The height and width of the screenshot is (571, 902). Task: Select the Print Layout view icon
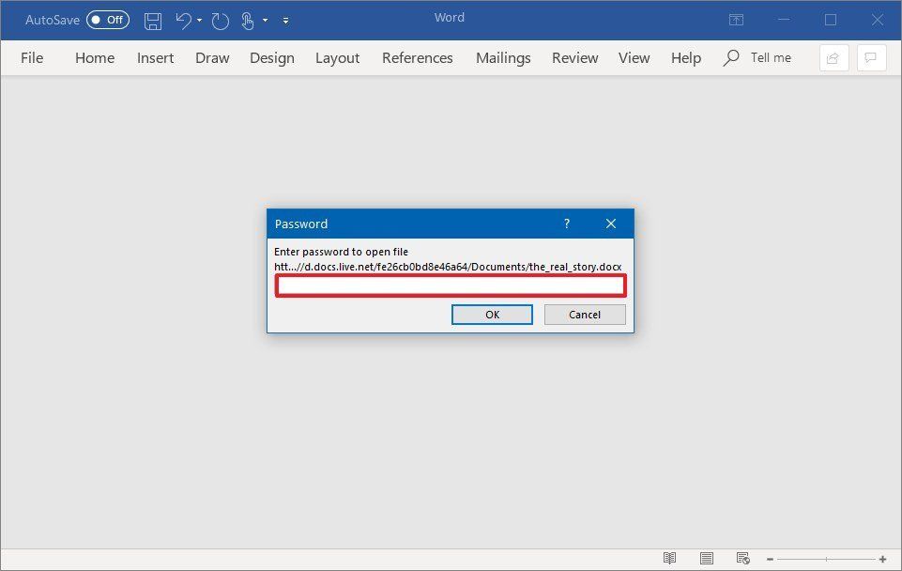click(706, 558)
